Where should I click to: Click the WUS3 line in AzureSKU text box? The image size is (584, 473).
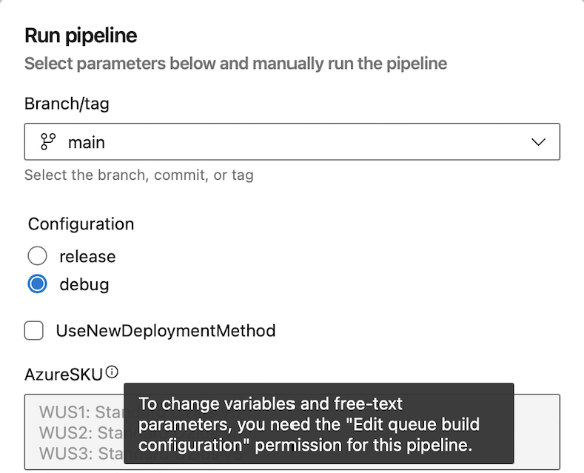coord(74,452)
